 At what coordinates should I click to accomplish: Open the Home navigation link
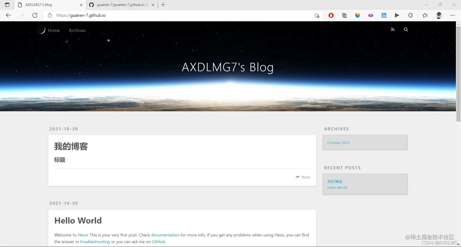click(x=54, y=30)
